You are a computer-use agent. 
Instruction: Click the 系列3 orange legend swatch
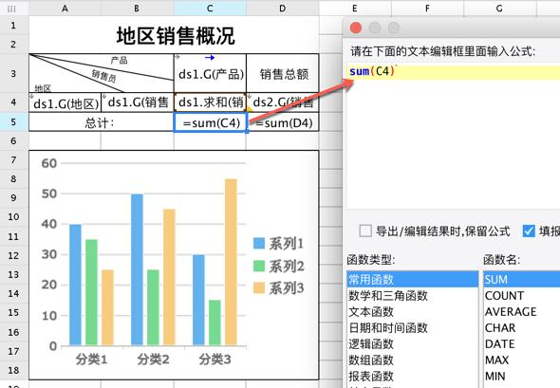[259, 287]
